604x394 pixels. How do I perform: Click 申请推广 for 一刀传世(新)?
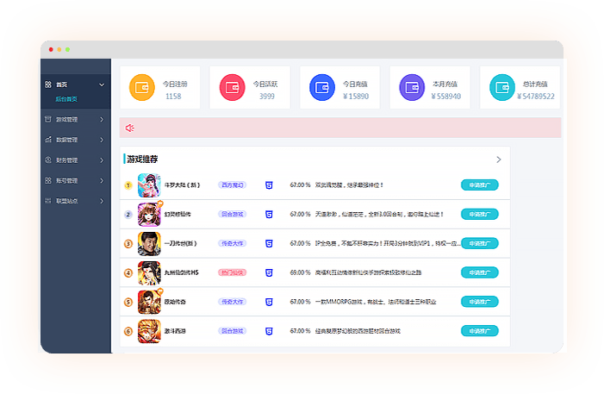coord(480,243)
